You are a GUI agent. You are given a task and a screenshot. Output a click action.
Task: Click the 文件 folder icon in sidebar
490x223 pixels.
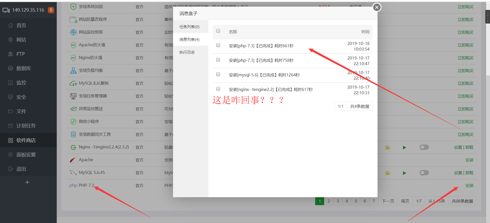[x=10, y=111]
